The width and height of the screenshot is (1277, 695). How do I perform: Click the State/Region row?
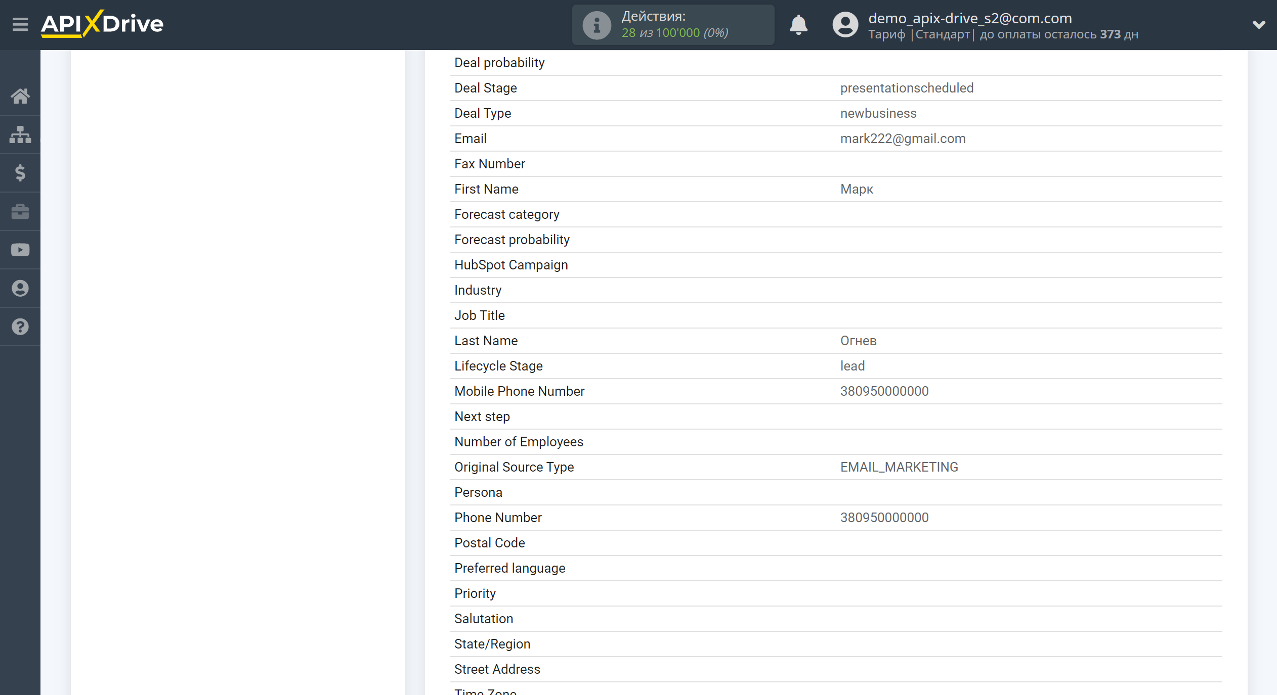click(x=836, y=644)
